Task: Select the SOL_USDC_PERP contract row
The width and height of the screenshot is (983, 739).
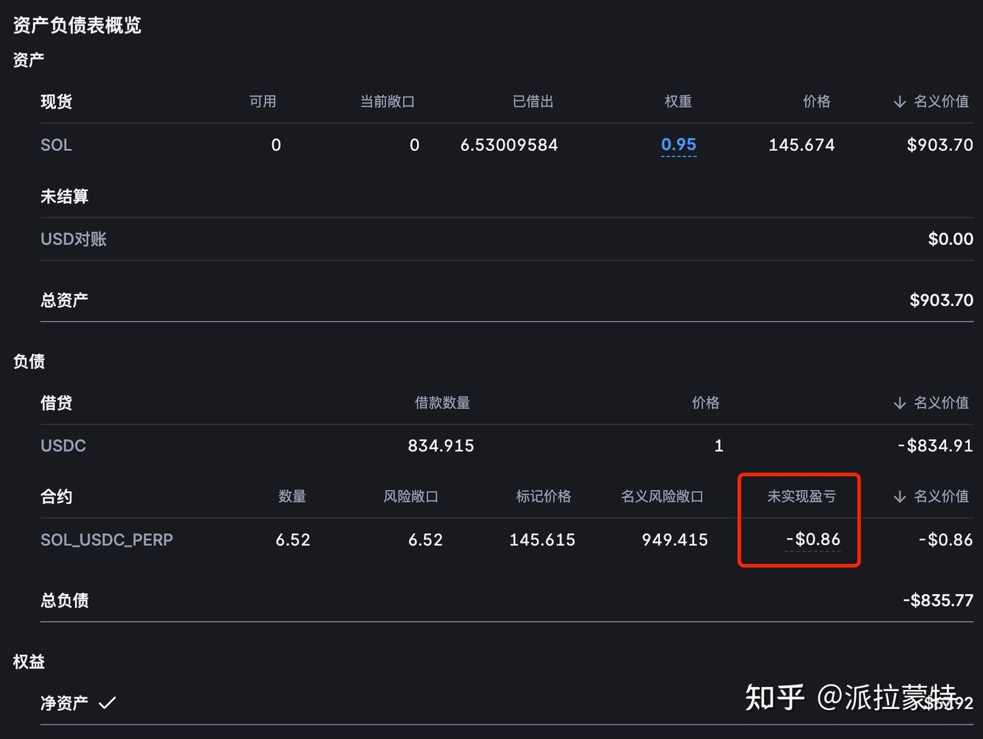Action: pyautogui.click(x=106, y=540)
